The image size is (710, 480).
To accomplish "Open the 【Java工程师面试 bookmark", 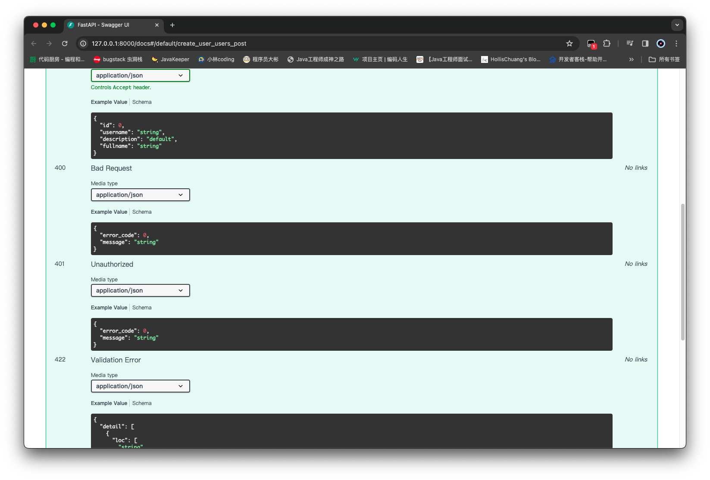I will pos(444,59).
